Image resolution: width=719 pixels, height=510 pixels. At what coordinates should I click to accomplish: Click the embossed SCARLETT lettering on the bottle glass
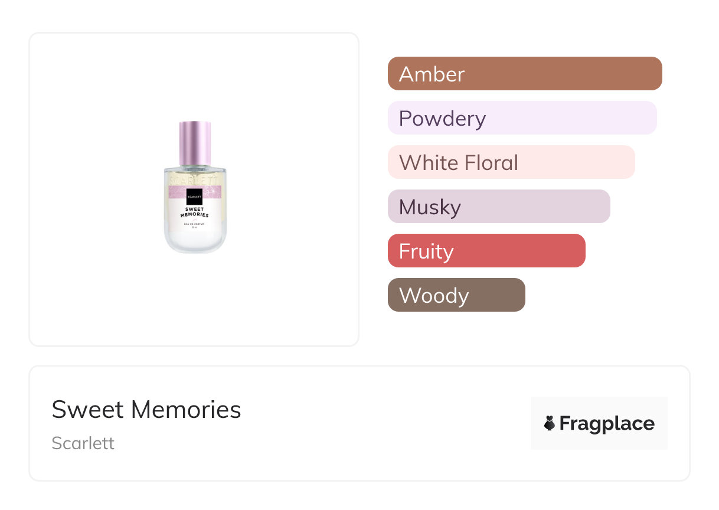195,177
